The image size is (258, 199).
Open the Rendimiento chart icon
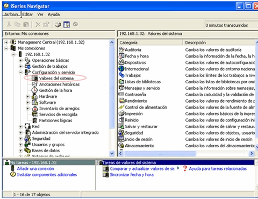click(121, 101)
